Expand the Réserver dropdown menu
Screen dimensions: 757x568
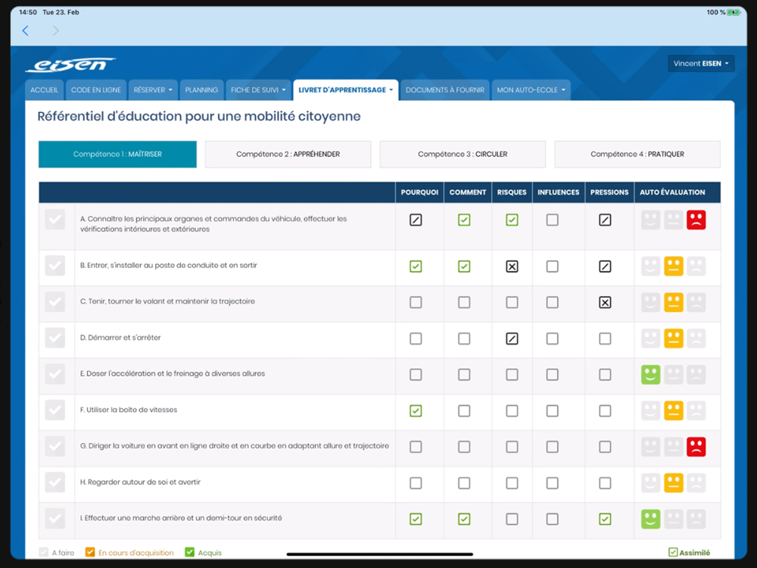pos(153,90)
